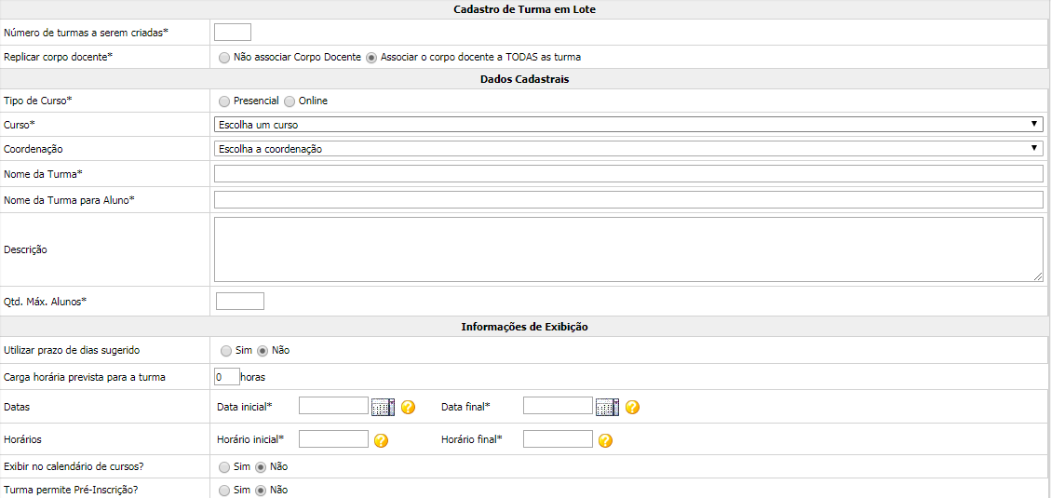Click the 'Número de turmas a serem criadas' field
This screenshot has height=498, width=1051.
(x=233, y=33)
